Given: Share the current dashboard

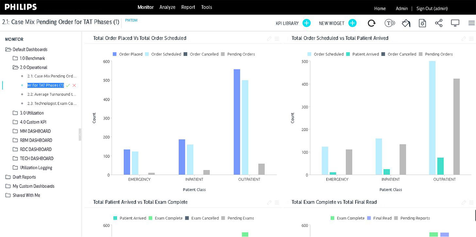Looking at the screenshot, I should coord(439,23).
